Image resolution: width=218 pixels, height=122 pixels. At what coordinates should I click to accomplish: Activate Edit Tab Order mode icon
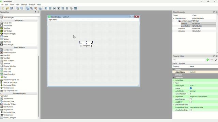point(40,8)
